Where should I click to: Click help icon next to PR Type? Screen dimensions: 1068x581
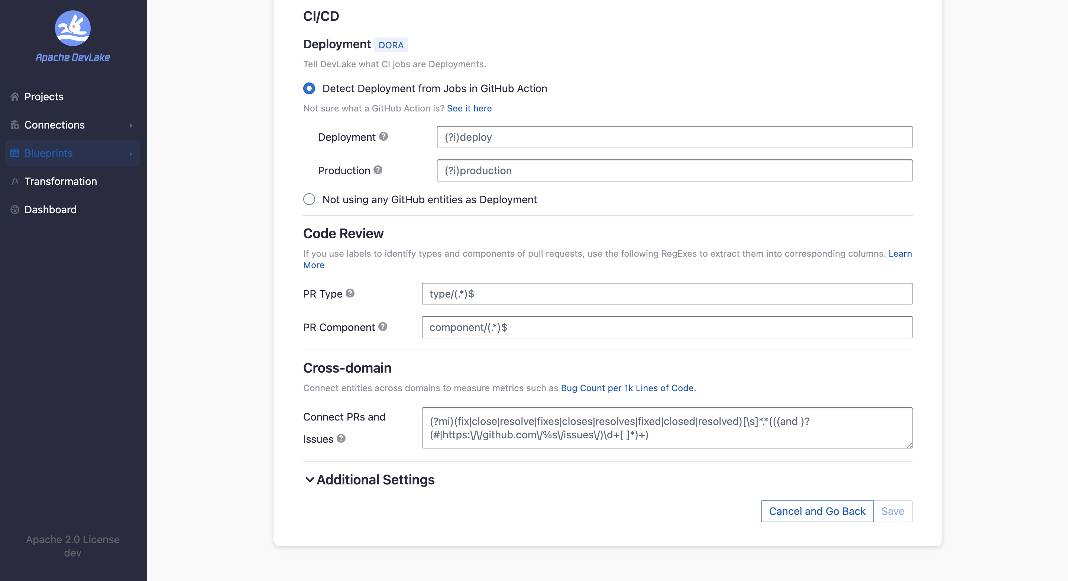tap(350, 293)
